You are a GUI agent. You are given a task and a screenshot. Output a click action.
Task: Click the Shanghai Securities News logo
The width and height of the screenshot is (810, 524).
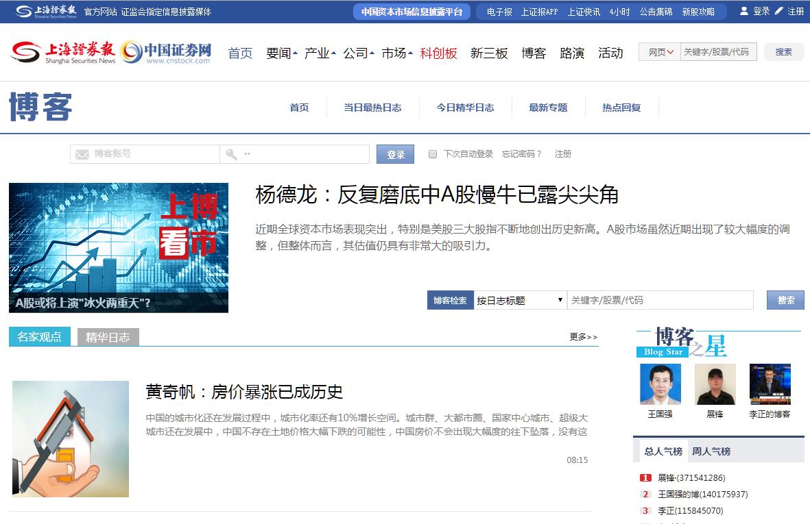[63, 53]
